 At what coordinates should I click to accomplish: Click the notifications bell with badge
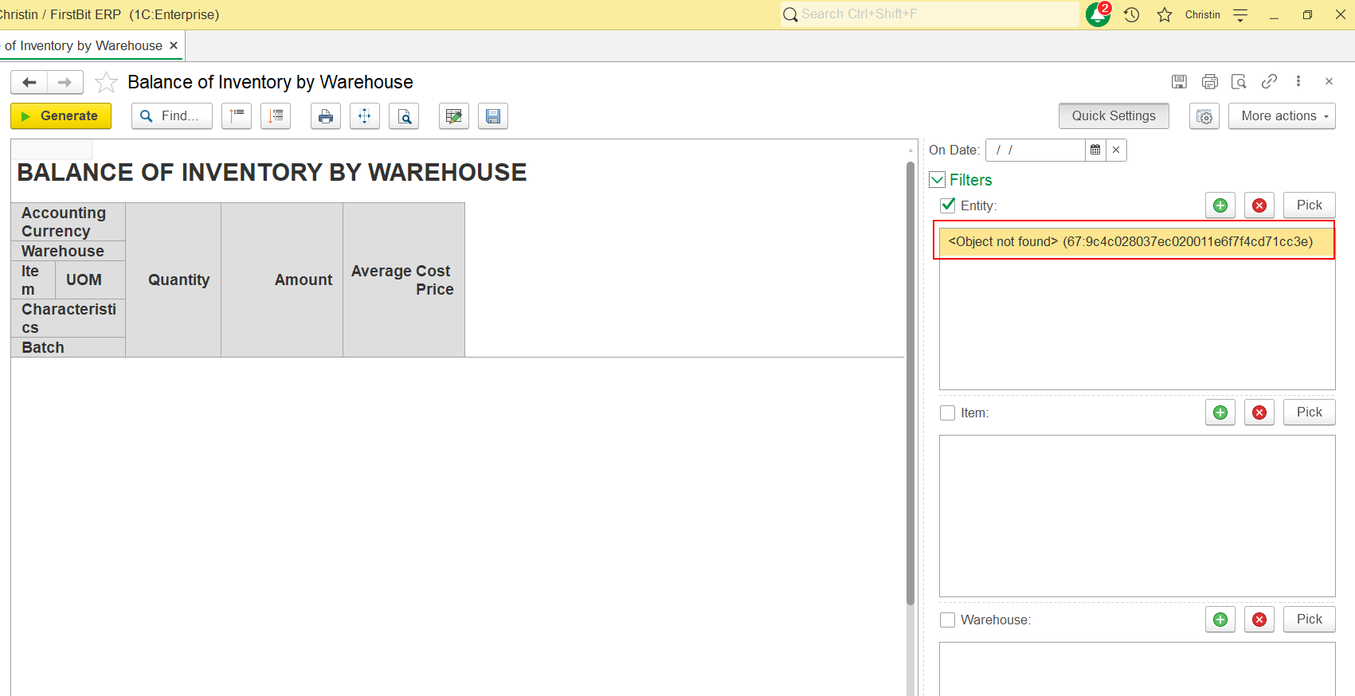(1098, 14)
